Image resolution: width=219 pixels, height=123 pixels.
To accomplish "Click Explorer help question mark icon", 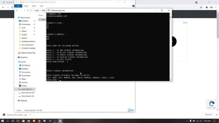I will tap(133, 6).
